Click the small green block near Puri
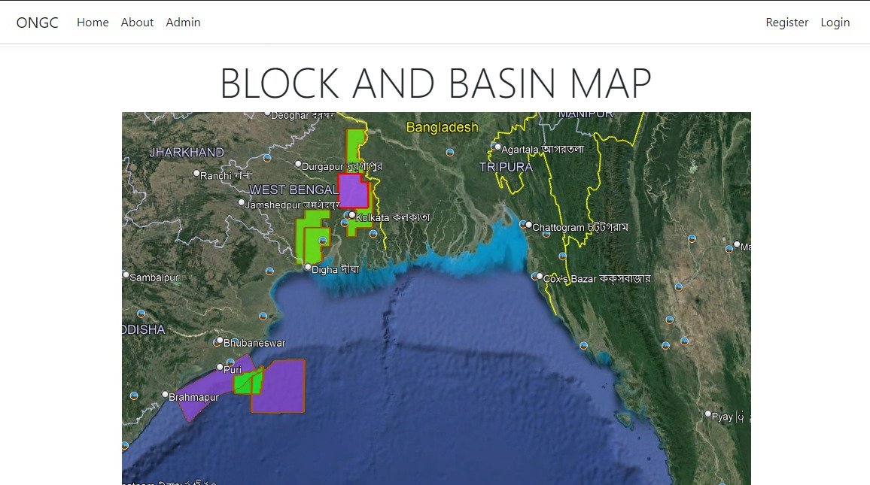This screenshot has height=485, width=870. tap(247, 383)
